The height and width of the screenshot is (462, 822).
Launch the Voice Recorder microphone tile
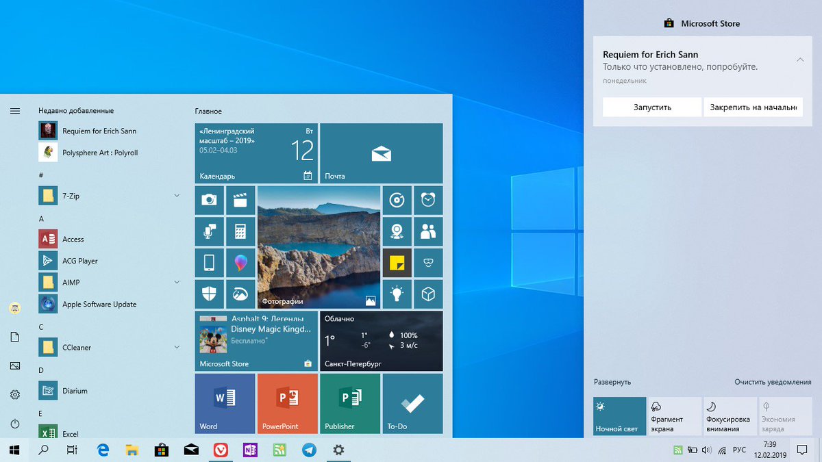pos(209,231)
